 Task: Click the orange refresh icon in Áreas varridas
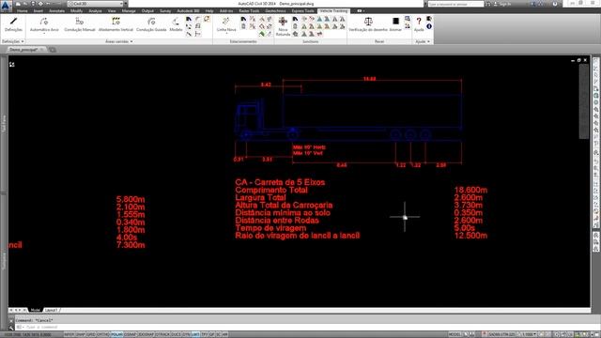pos(207,19)
